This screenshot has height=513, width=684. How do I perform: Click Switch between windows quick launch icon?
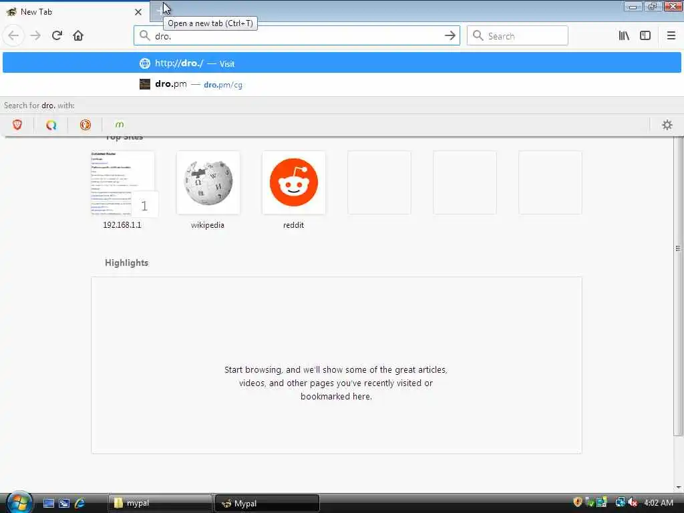(64, 504)
